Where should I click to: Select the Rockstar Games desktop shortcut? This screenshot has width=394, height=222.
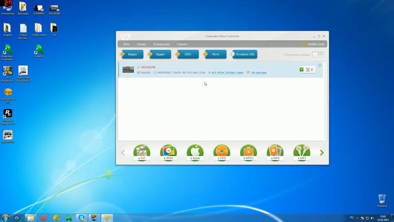(x=7, y=117)
